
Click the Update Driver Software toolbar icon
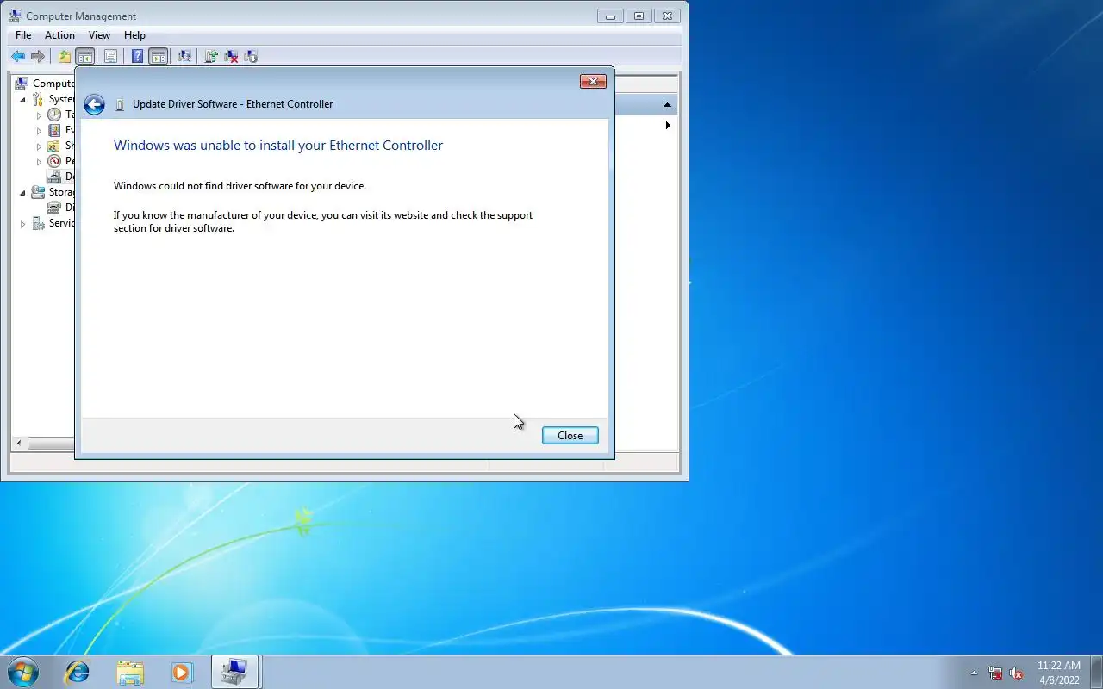click(x=210, y=56)
